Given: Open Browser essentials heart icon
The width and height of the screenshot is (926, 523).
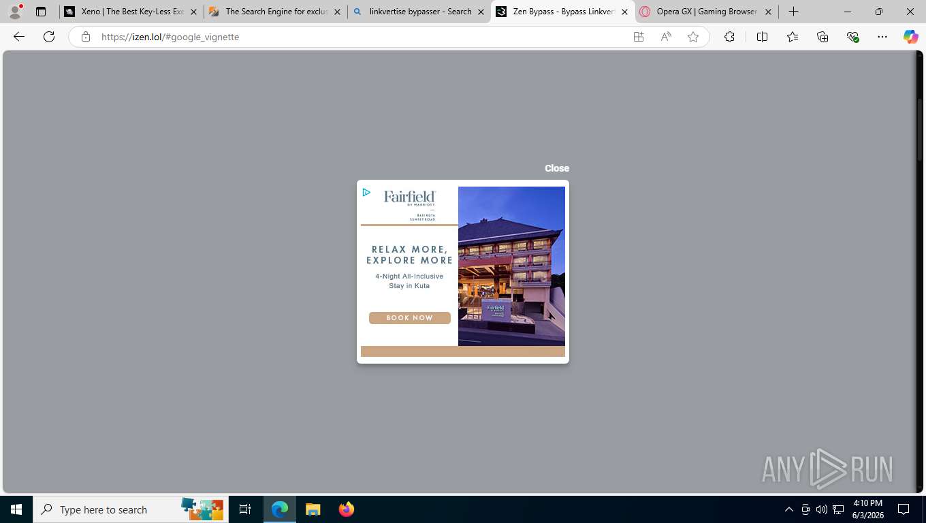Looking at the screenshot, I should [852, 37].
